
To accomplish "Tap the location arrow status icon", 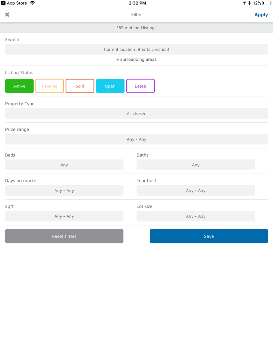I will point(244,3).
